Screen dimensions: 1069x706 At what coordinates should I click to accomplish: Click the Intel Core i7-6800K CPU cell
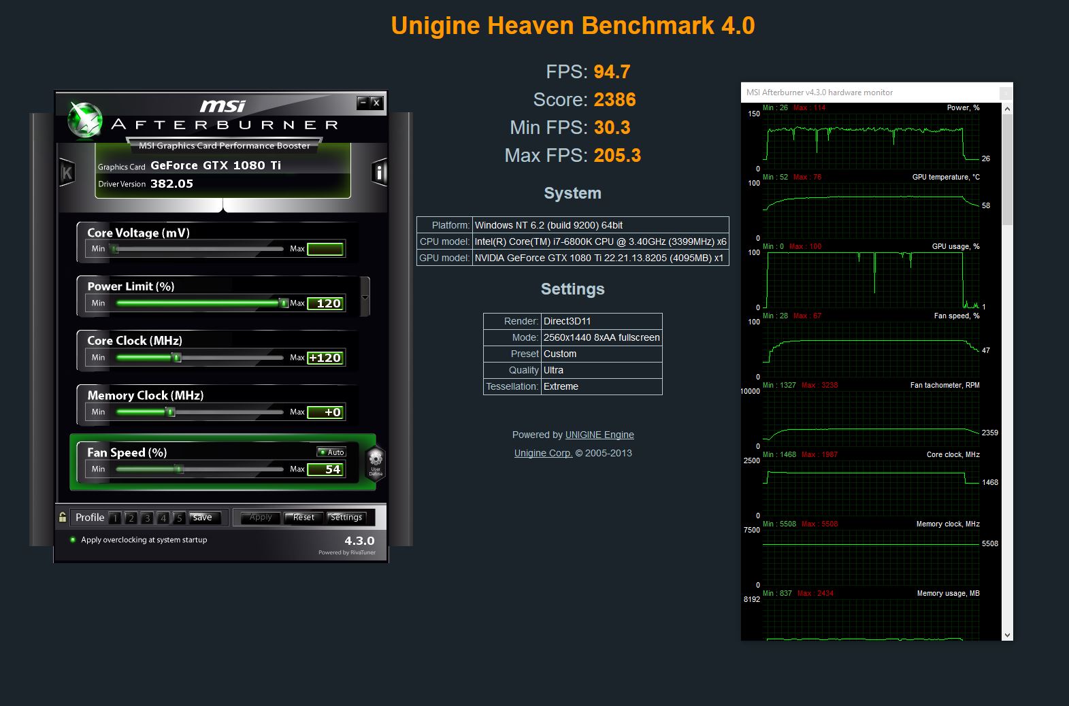pyautogui.click(x=601, y=241)
